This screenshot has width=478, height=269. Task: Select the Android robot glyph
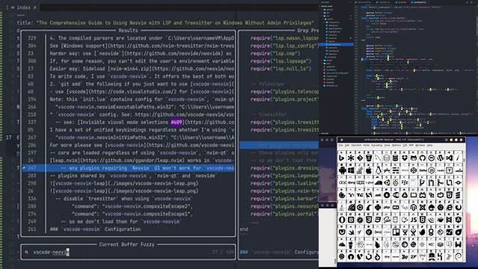pyautogui.click(x=343, y=170)
